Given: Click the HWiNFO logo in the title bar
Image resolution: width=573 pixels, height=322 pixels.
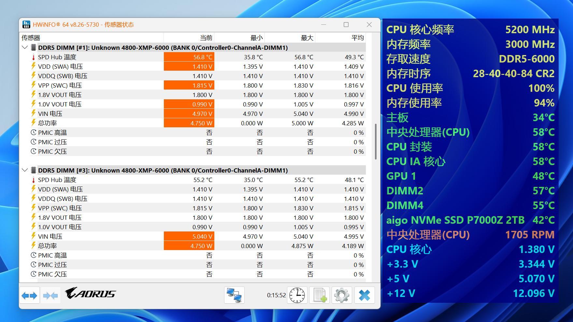Looking at the screenshot, I should 26,24.
